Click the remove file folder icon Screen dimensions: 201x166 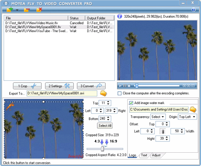(27, 10)
